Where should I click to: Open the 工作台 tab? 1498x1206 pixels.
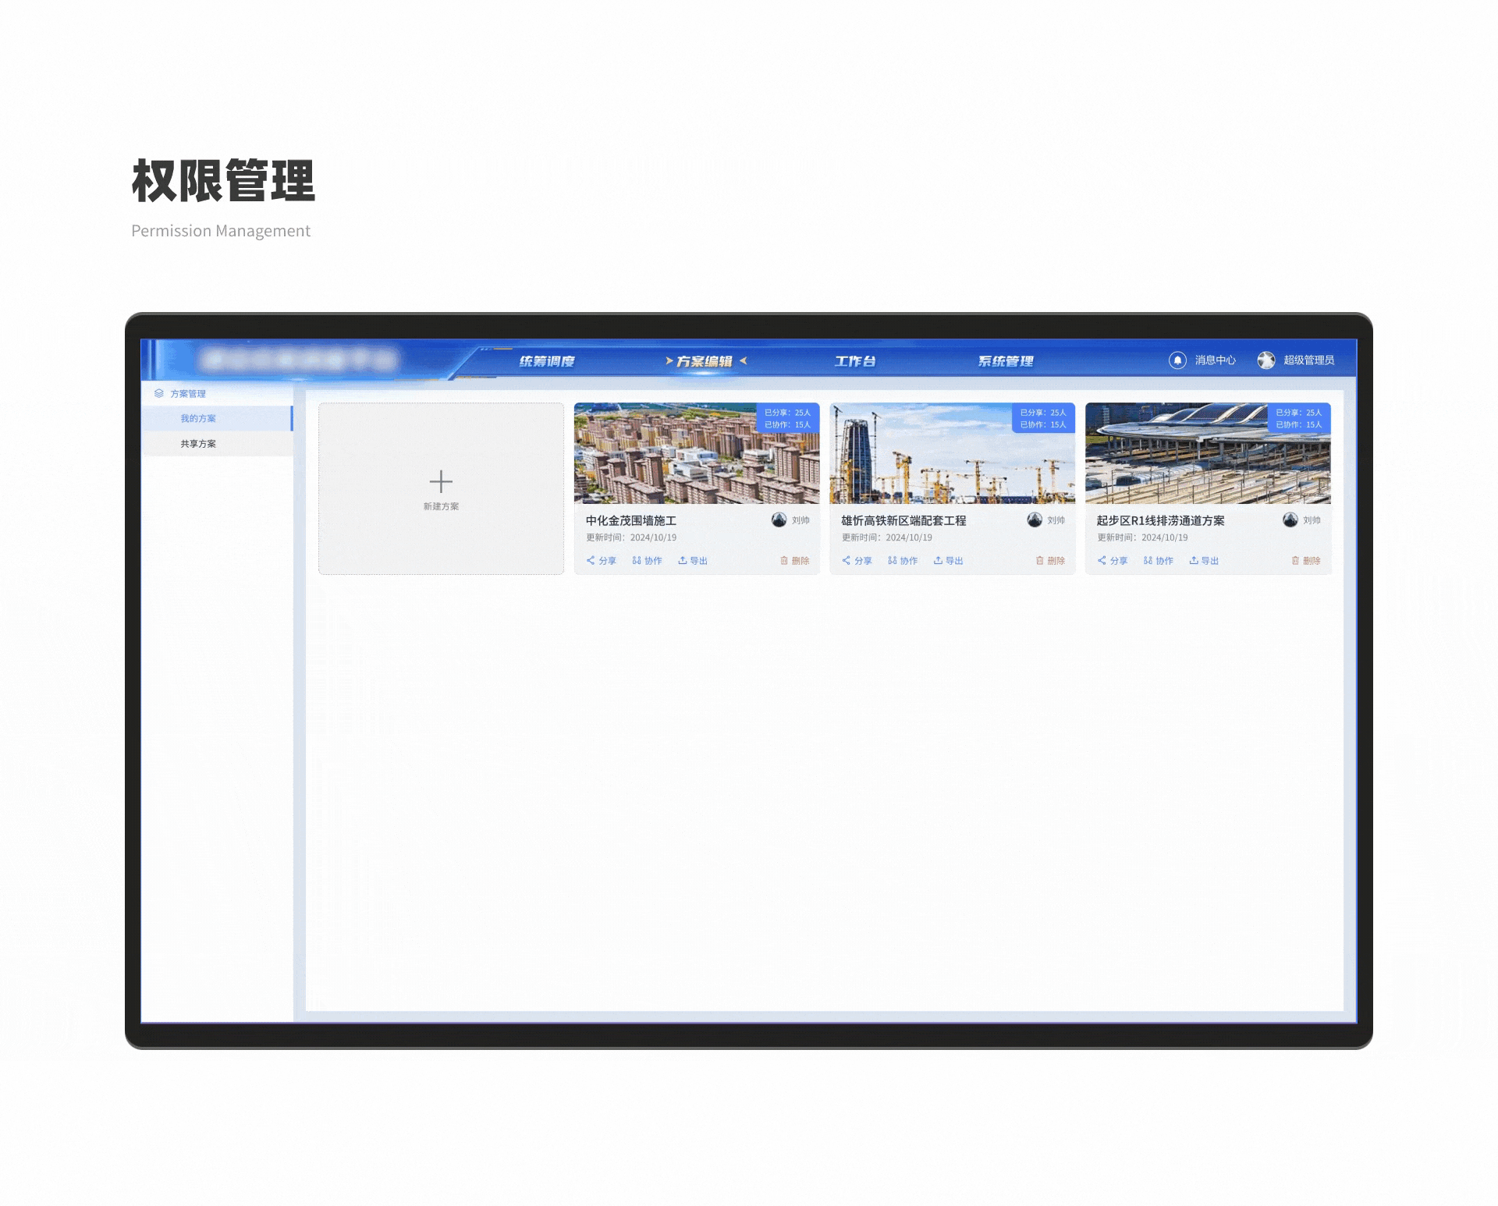pyautogui.click(x=855, y=361)
